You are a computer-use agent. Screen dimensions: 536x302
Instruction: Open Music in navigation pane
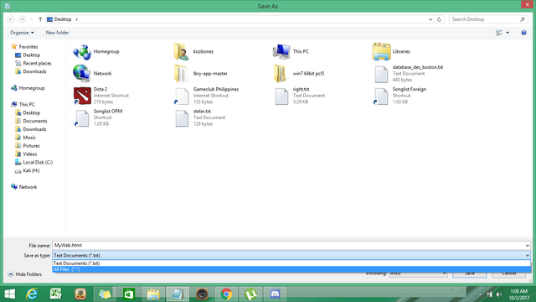click(25, 138)
